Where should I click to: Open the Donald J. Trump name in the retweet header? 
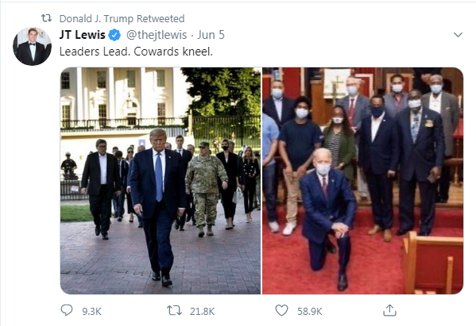(x=96, y=19)
